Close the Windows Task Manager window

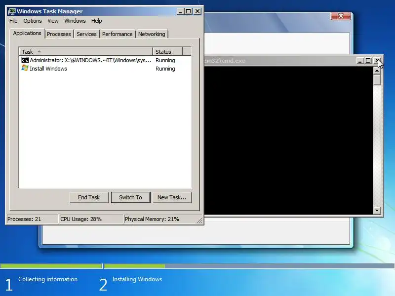click(x=197, y=11)
